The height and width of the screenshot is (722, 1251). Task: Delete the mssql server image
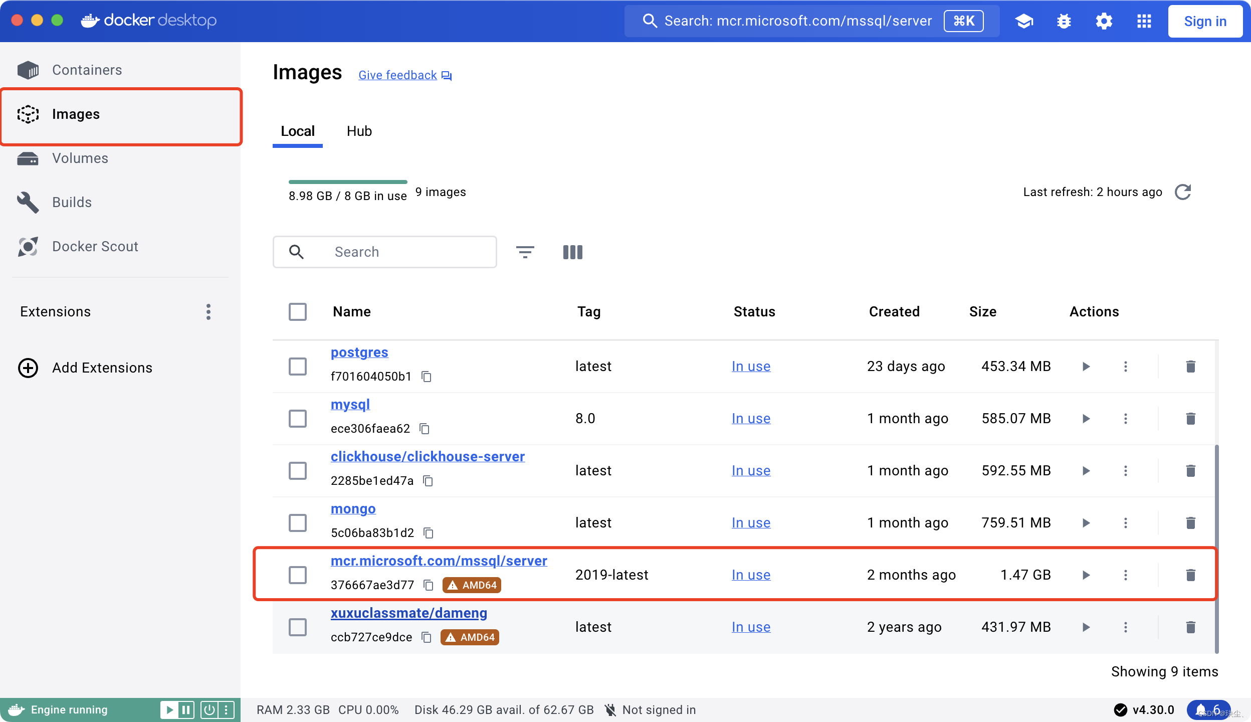tap(1191, 575)
